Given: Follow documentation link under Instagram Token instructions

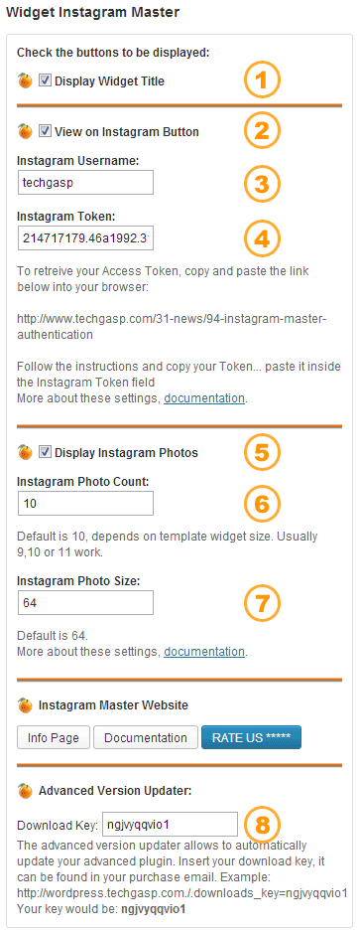Looking at the screenshot, I should tap(204, 398).
